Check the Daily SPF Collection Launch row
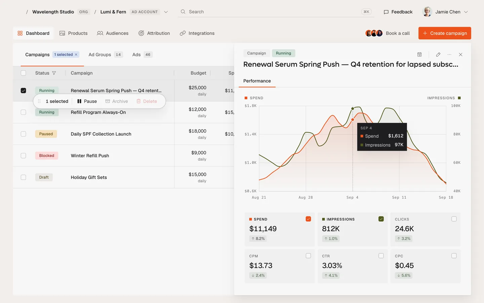 [x=23, y=134]
